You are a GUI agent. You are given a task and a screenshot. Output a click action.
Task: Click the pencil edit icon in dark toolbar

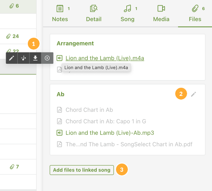pyautogui.click(x=12, y=58)
